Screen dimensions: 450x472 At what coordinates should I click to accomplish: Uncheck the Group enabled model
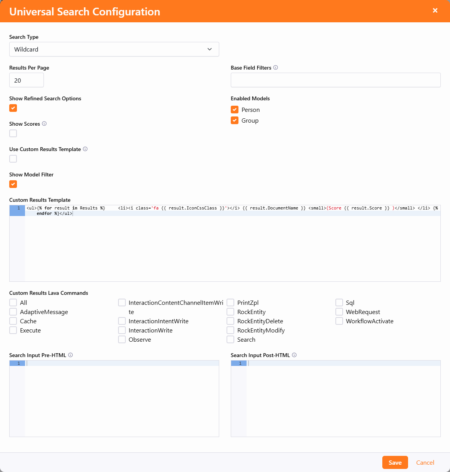tap(235, 120)
